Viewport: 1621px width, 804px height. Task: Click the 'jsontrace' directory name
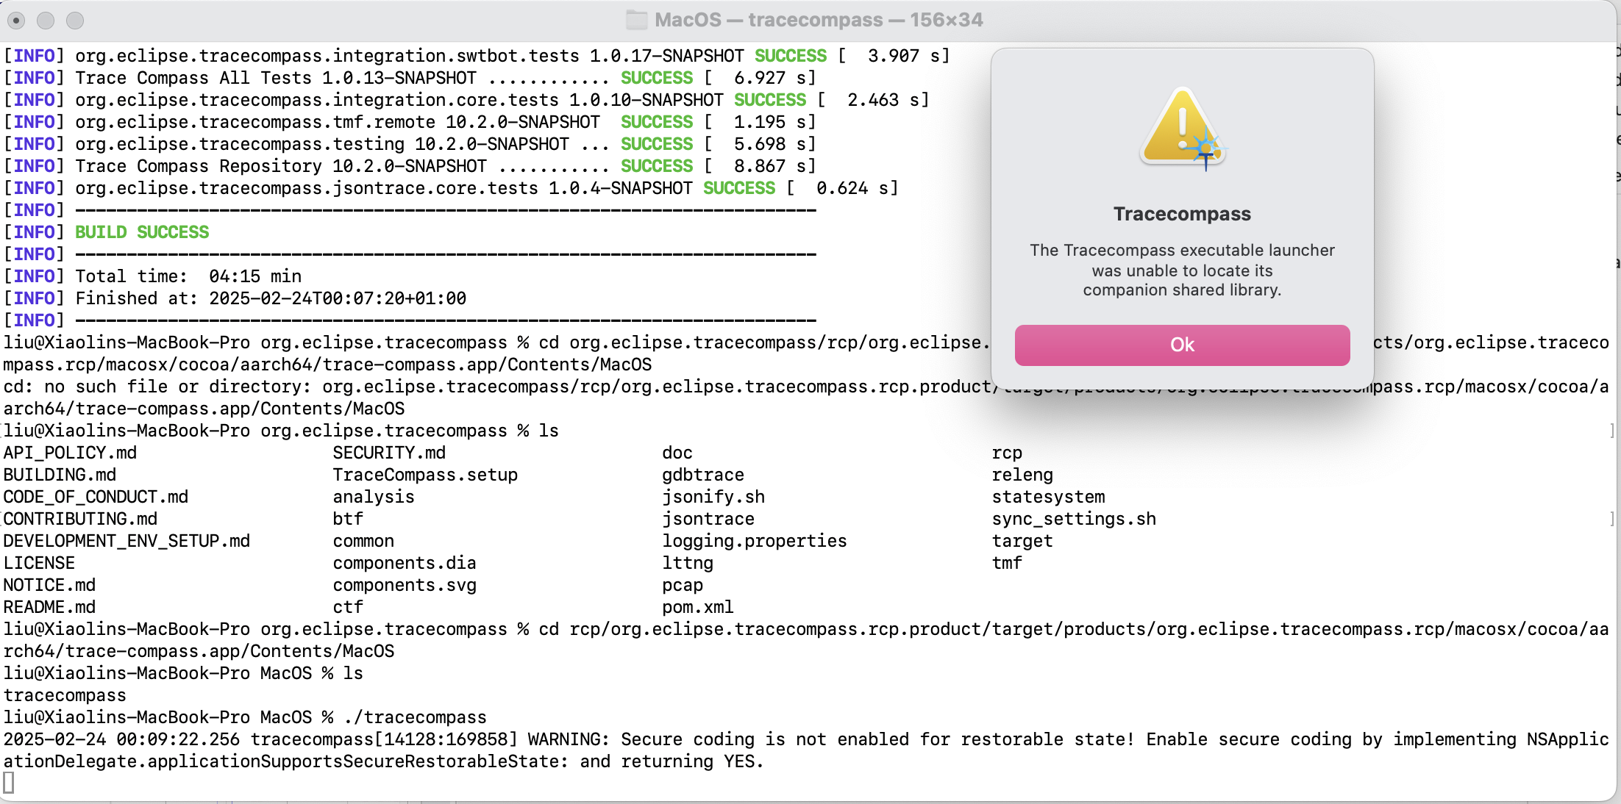pos(708,519)
